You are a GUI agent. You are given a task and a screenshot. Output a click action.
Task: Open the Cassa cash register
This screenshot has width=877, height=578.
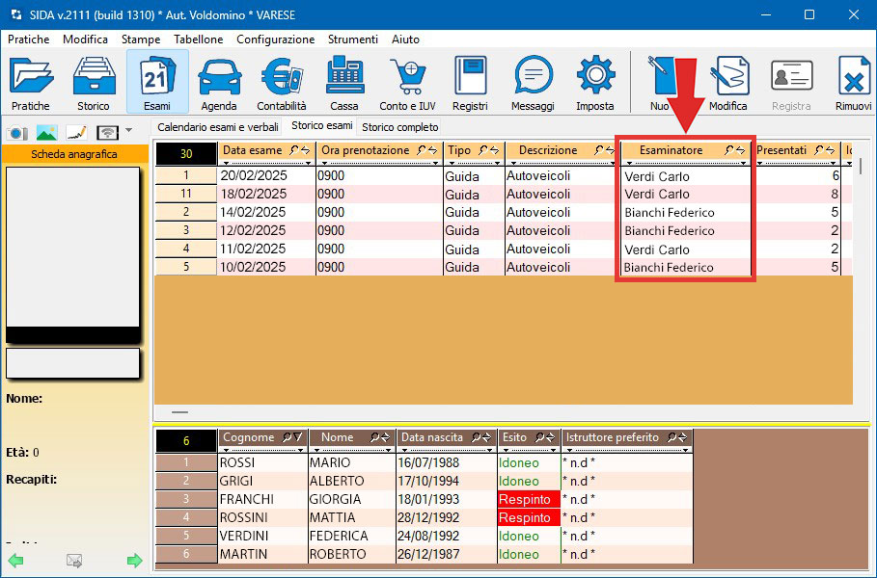(x=343, y=82)
